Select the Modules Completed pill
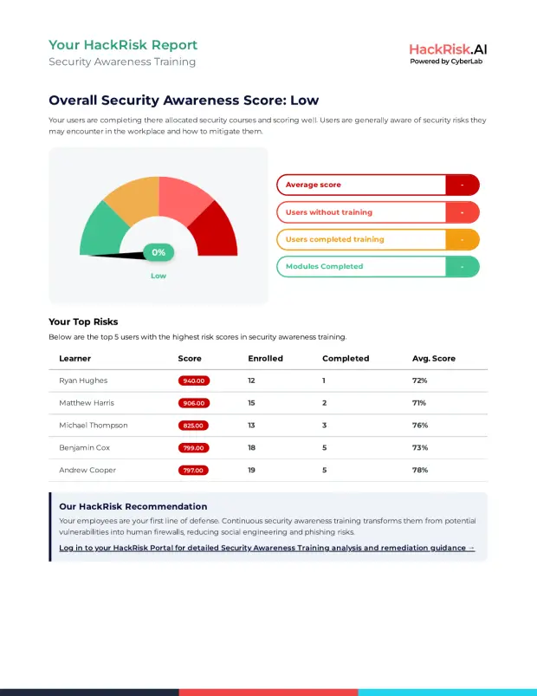This screenshot has width=537, height=696. pos(378,267)
